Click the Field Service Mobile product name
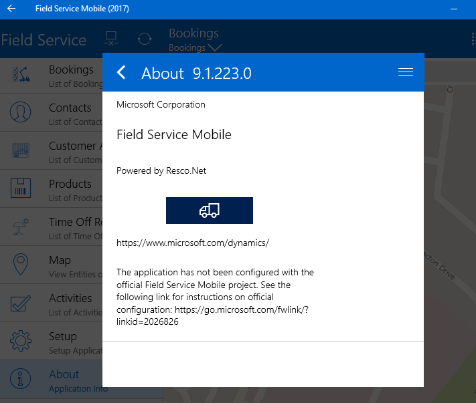 click(174, 134)
